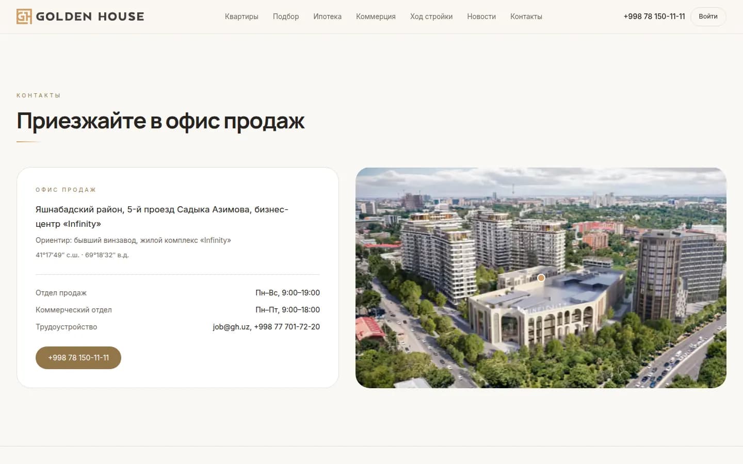Click the 'Трудоустройство' row label
743x464 pixels.
66,327
